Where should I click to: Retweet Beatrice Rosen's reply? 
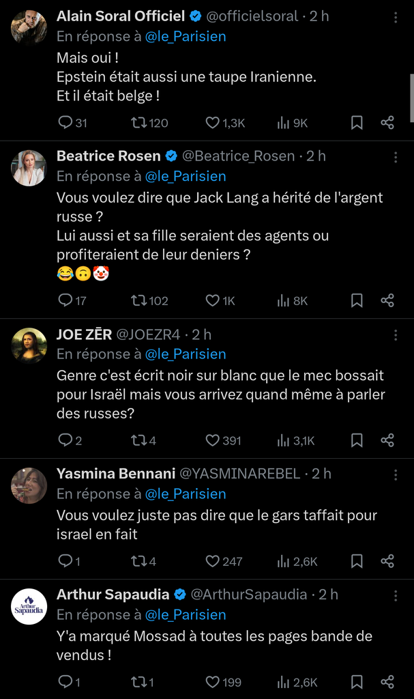tap(138, 300)
